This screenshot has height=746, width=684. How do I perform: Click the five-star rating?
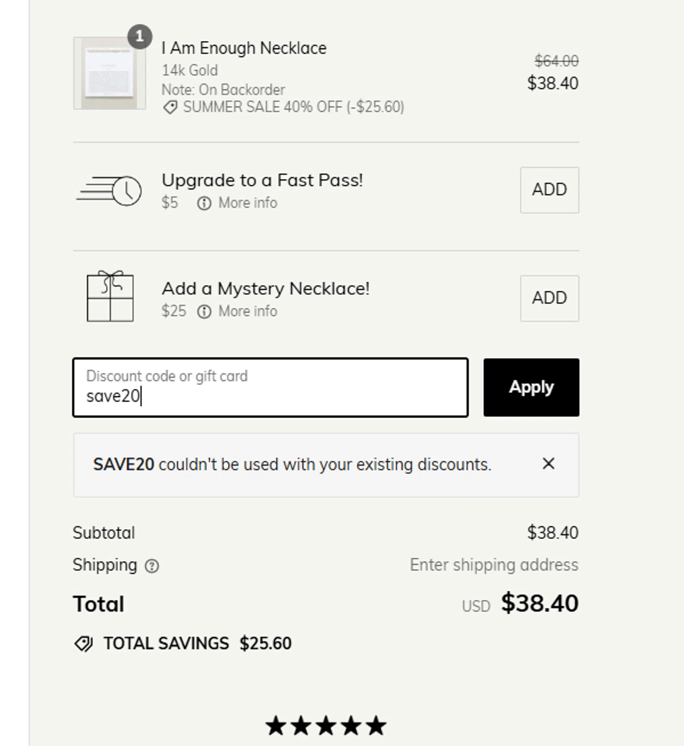(326, 726)
